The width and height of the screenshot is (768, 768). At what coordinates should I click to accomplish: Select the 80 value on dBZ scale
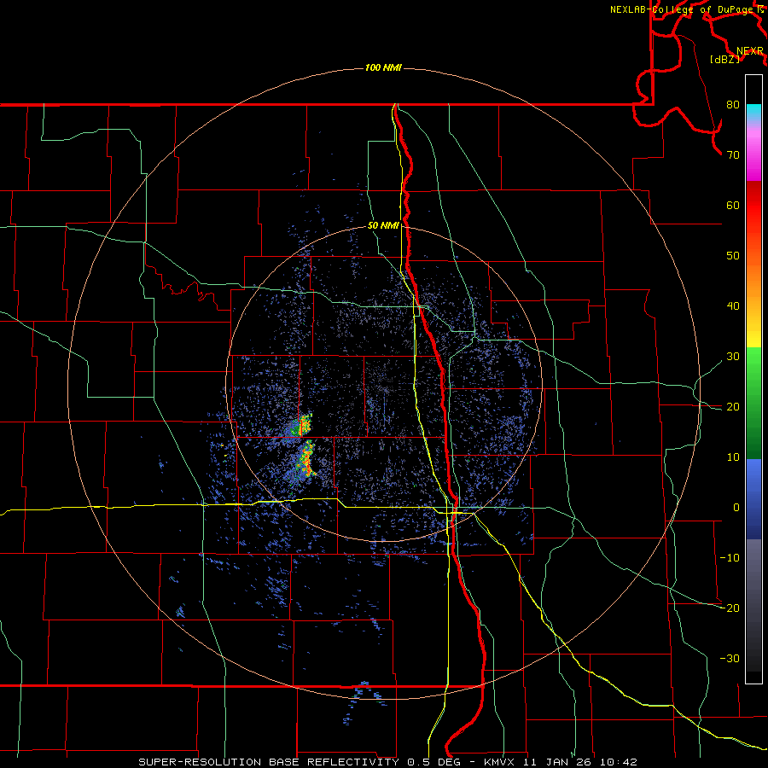[x=733, y=105]
